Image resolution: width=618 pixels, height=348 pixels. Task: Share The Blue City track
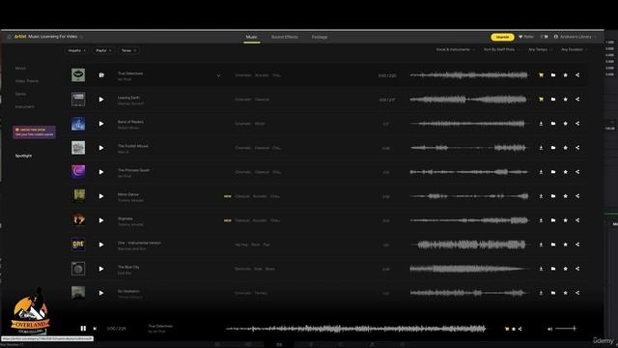pos(577,269)
